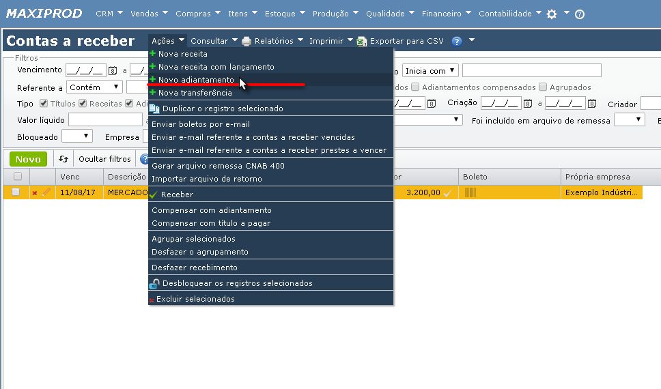Enable Adiantamentos compensados checkbox
This screenshot has height=389, width=661.
(x=415, y=87)
